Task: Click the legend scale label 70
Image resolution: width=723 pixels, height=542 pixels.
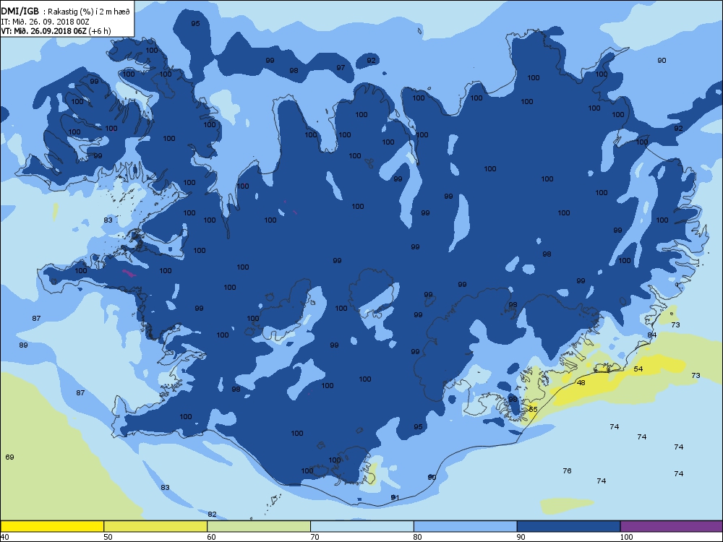Action: tap(315, 537)
